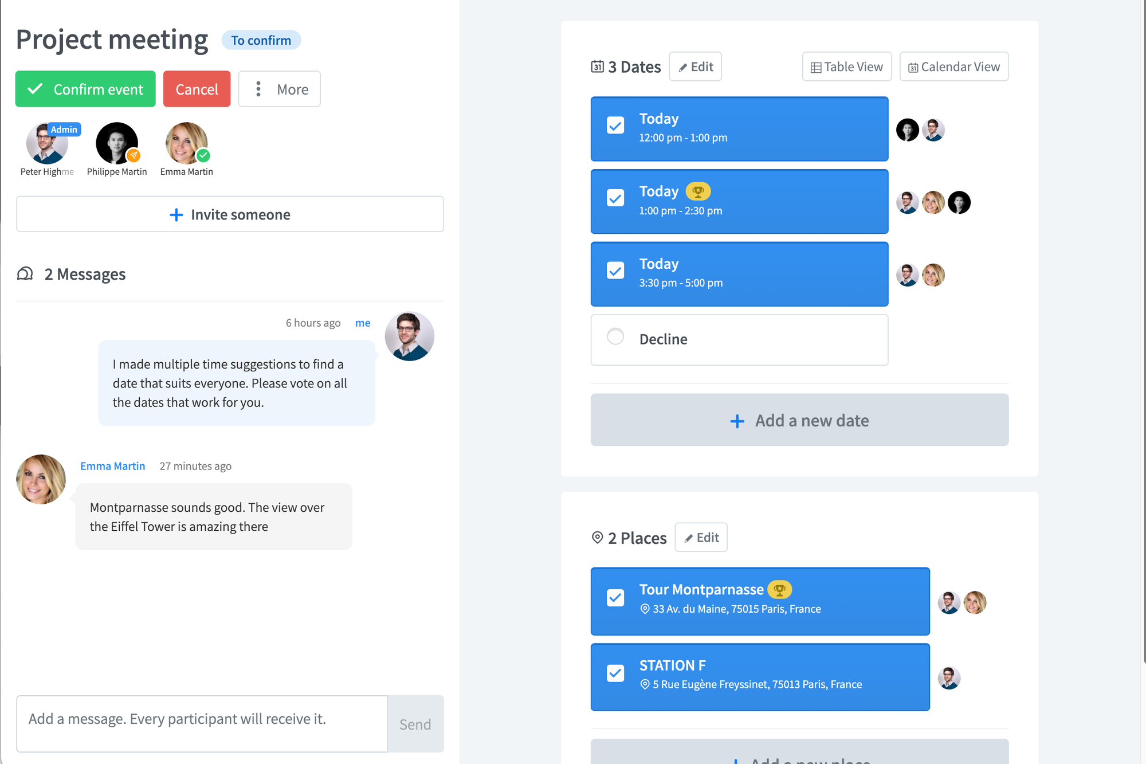Viewport: 1146px width, 764px height.
Task: Click Add a new date button
Action: click(799, 420)
